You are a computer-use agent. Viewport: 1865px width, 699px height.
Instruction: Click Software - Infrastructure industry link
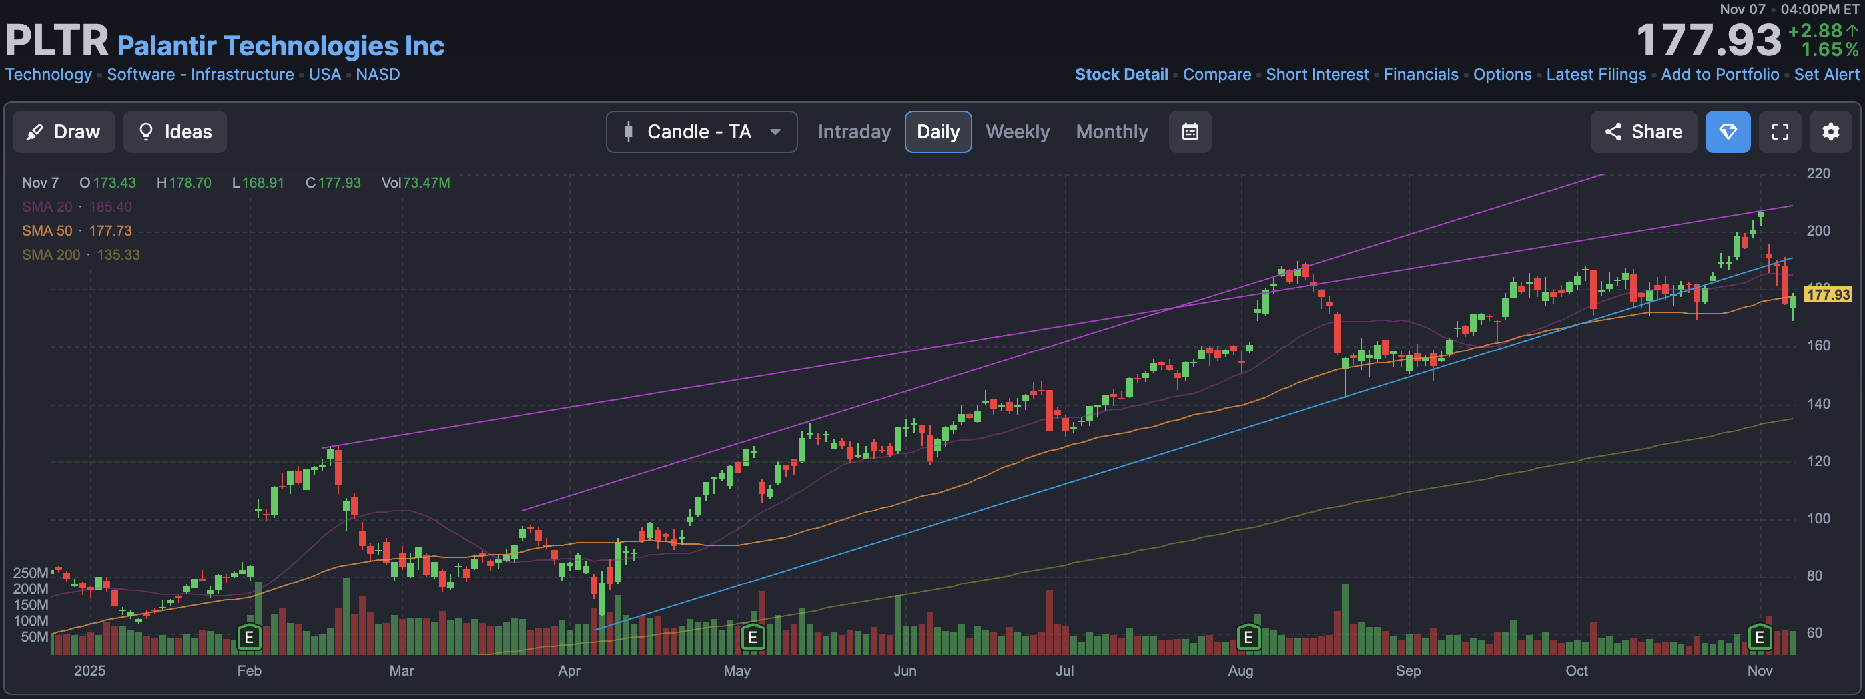pos(200,75)
